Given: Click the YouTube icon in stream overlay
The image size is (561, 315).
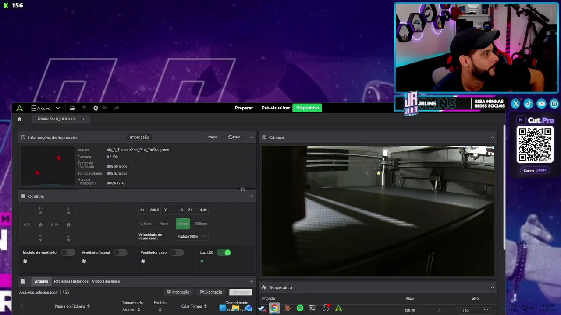Looking at the screenshot, I should [x=541, y=104].
